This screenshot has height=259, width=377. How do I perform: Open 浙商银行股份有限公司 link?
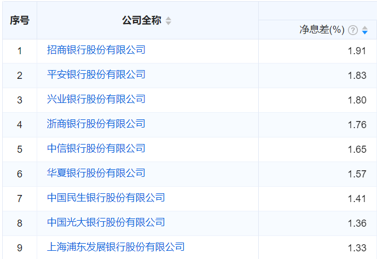[96, 124]
